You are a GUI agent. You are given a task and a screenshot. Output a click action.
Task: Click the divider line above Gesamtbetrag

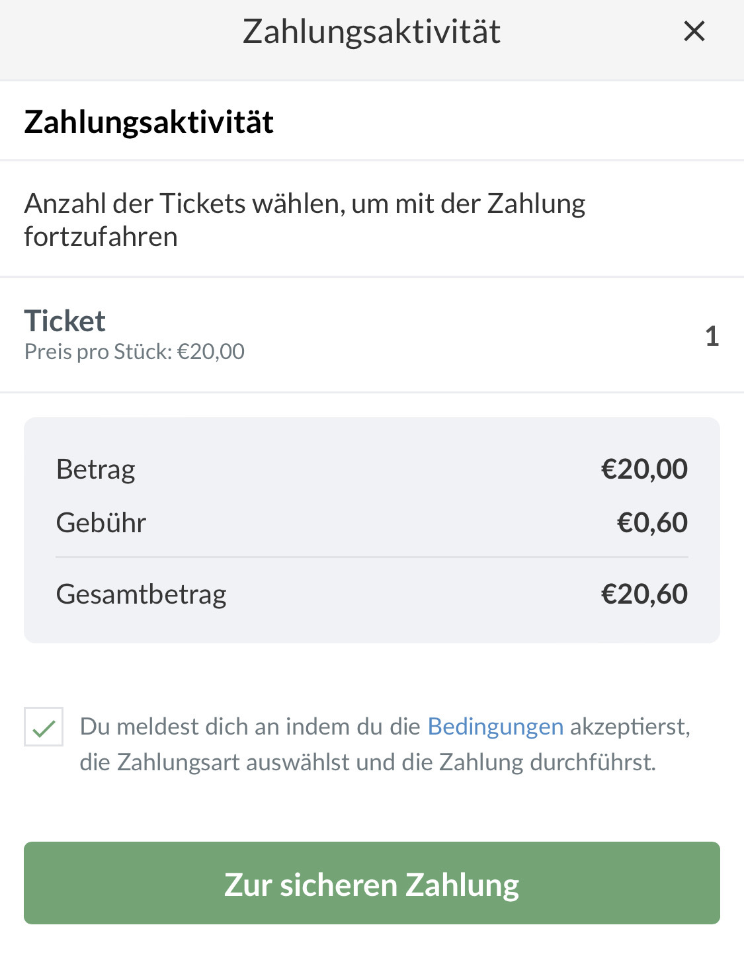(x=372, y=557)
